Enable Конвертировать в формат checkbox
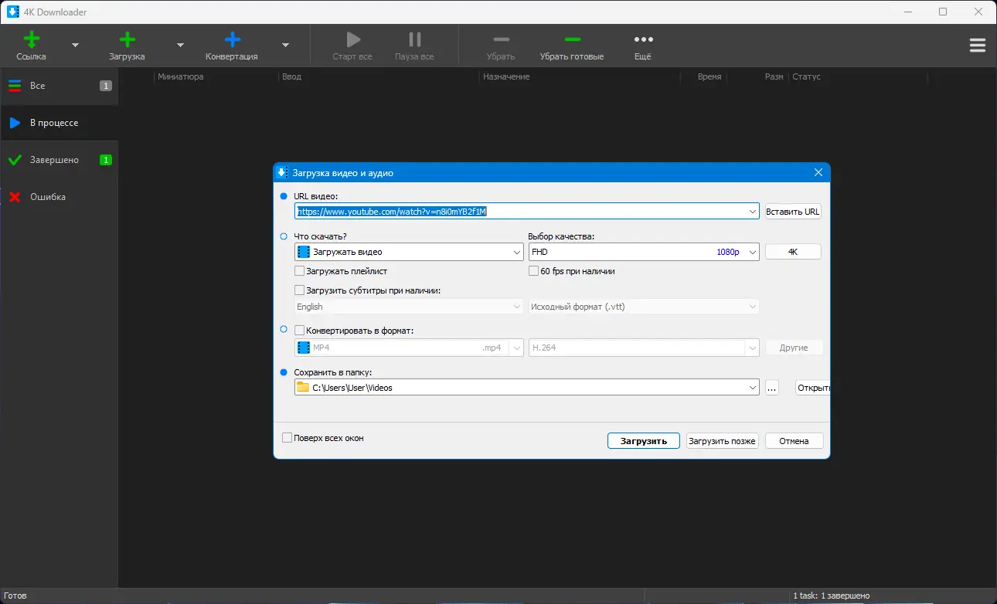The height and width of the screenshot is (604, 997). 300,331
